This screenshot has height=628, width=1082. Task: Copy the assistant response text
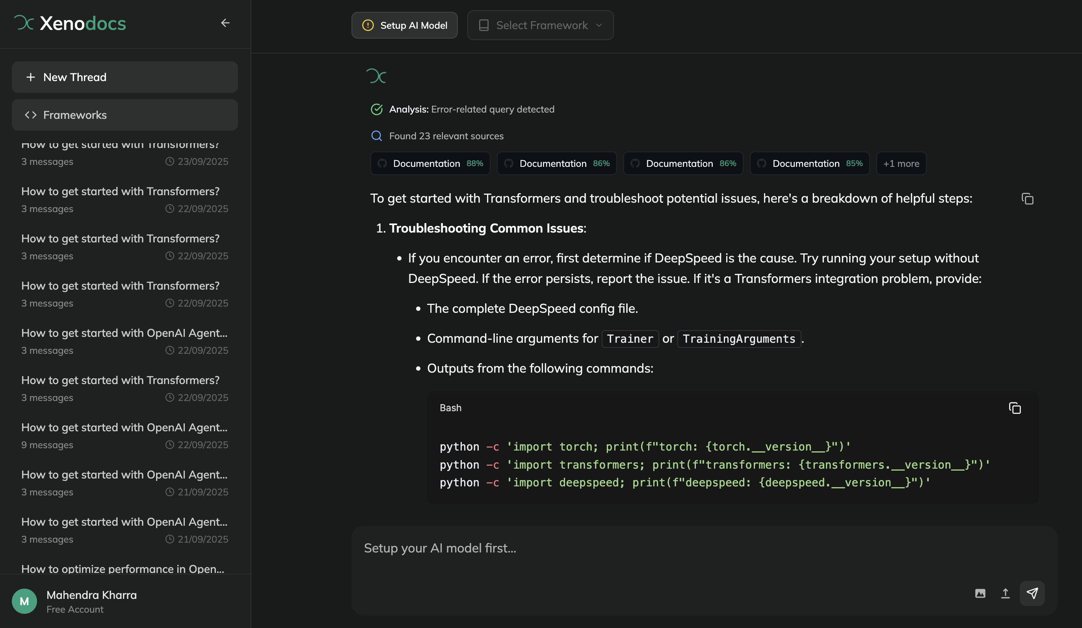click(x=1027, y=199)
